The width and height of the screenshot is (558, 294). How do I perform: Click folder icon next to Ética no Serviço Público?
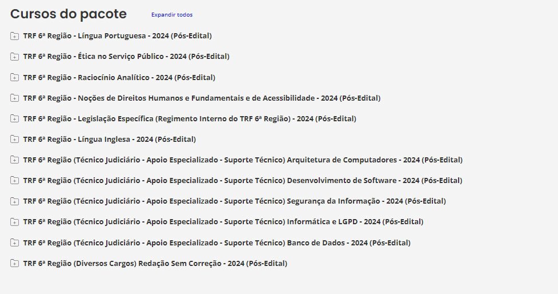click(14, 57)
